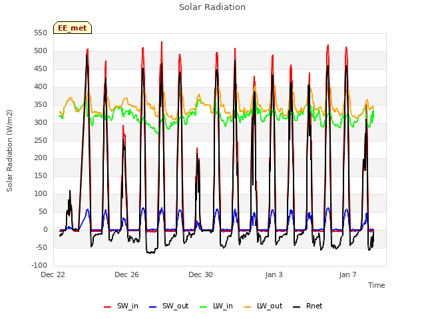
Task: Toggle the Rnet legend entry
Action: point(308,306)
